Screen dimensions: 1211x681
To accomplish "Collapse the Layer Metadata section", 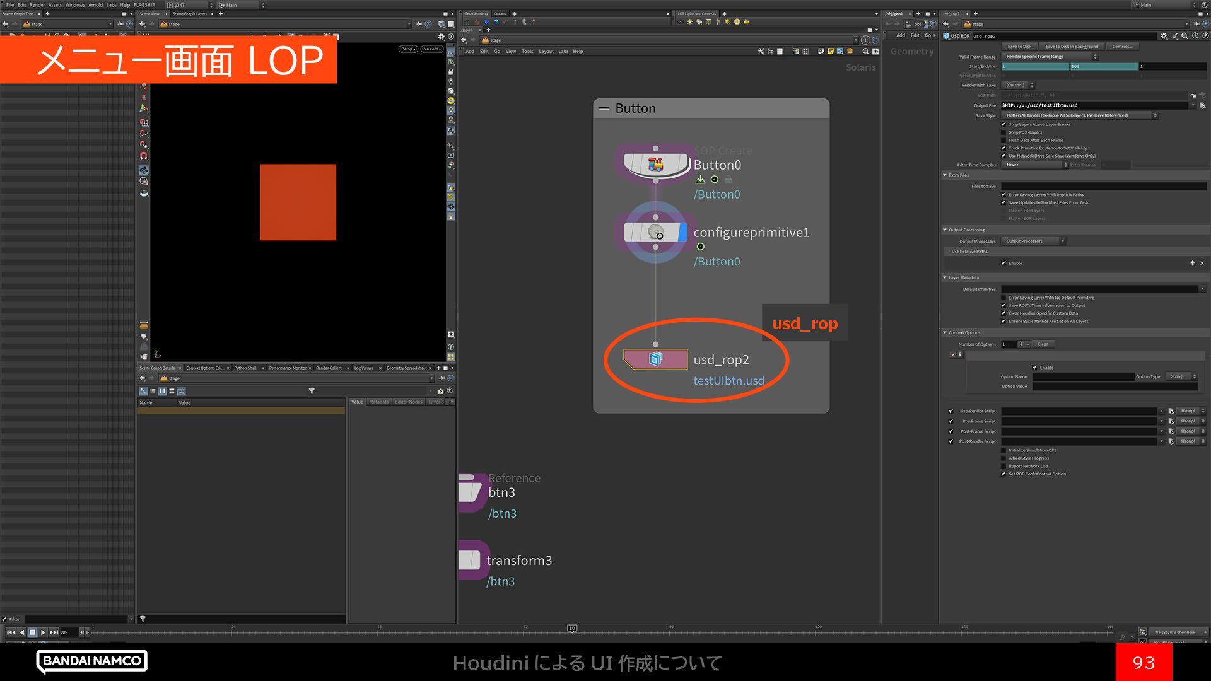I will tap(945, 277).
